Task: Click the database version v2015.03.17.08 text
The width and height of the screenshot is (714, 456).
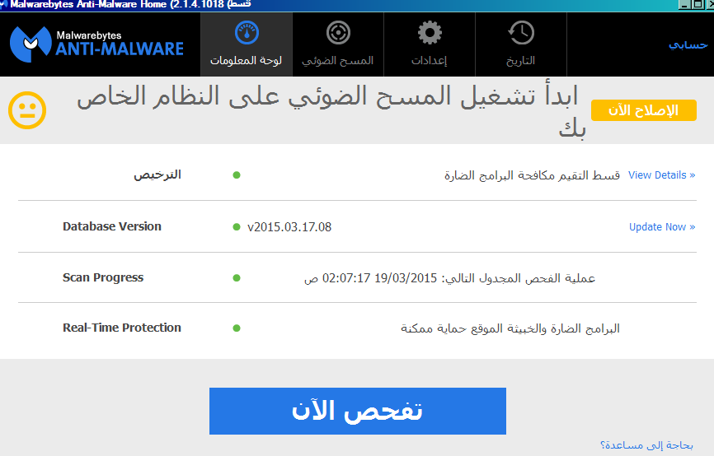Action: [x=289, y=227]
